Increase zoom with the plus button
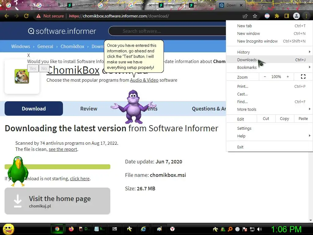 pyautogui.click(x=288, y=76)
